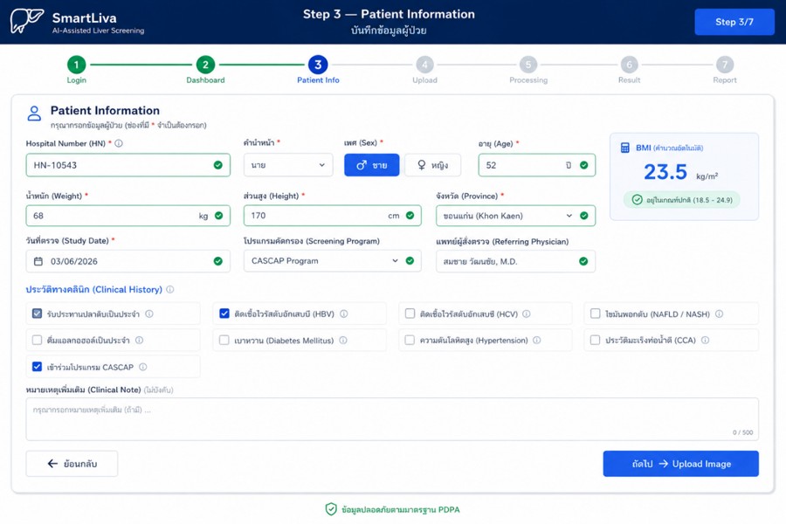Show info icon for CCA history
The width and height of the screenshot is (786, 524).
click(x=706, y=340)
